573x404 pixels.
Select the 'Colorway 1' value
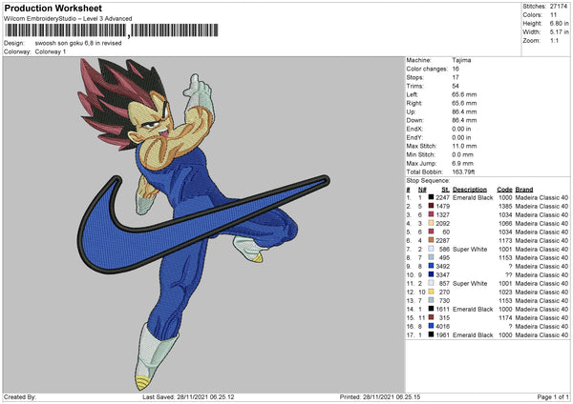(x=51, y=51)
